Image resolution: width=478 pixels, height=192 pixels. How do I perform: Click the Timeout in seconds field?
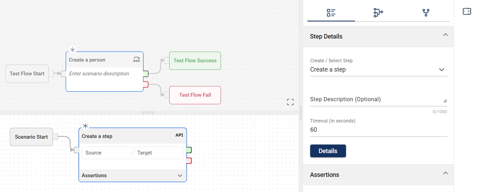click(378, 130)
